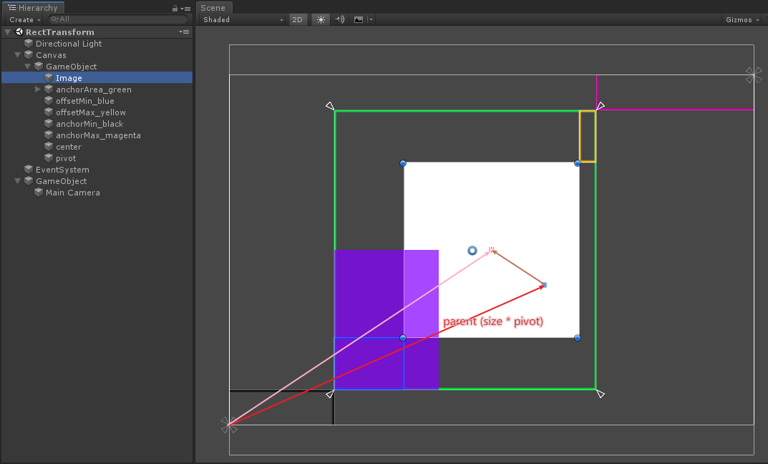Select anchorMax_magenta in hierarchy
The width and height of the screenshot is (768, 464).
coord(98,135)
